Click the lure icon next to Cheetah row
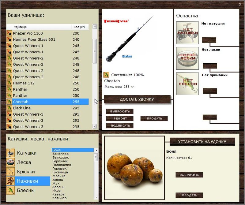The width and height of the screenshot is (245, 205). pos(9,102)
